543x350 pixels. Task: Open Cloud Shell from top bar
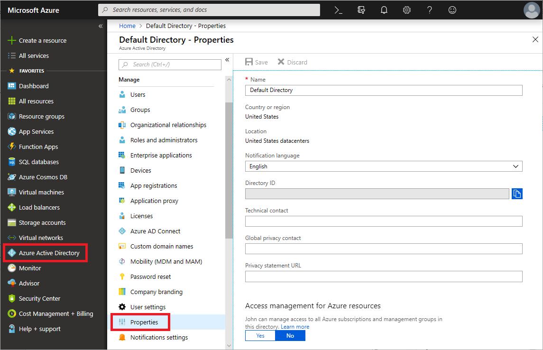[x=338, y=10]
